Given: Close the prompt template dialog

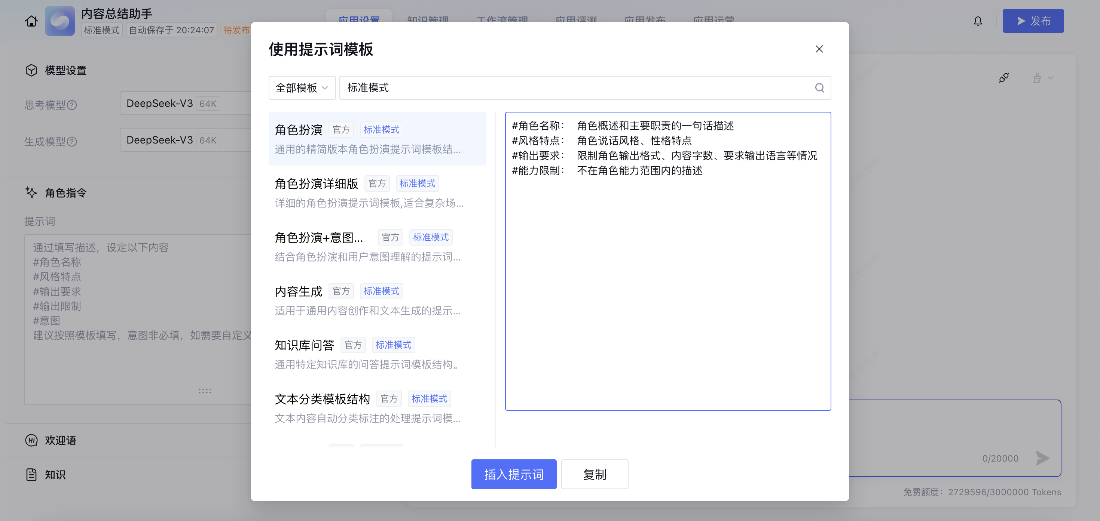Looking at the screenshot, I should coord(819,49).
